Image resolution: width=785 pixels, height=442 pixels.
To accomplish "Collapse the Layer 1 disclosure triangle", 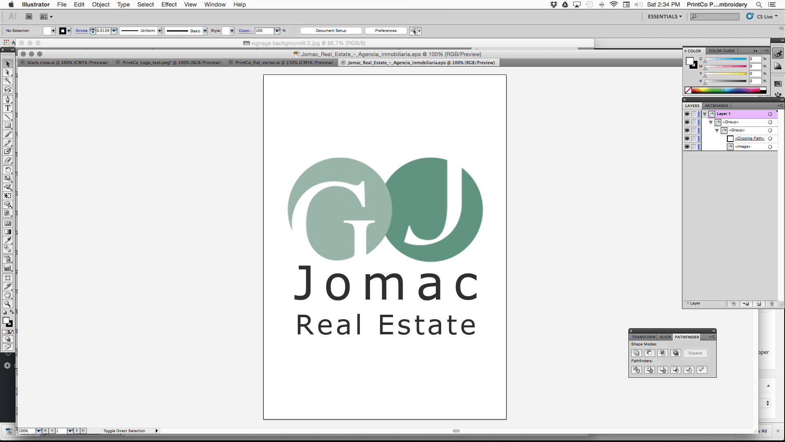I will click(705, 114).
